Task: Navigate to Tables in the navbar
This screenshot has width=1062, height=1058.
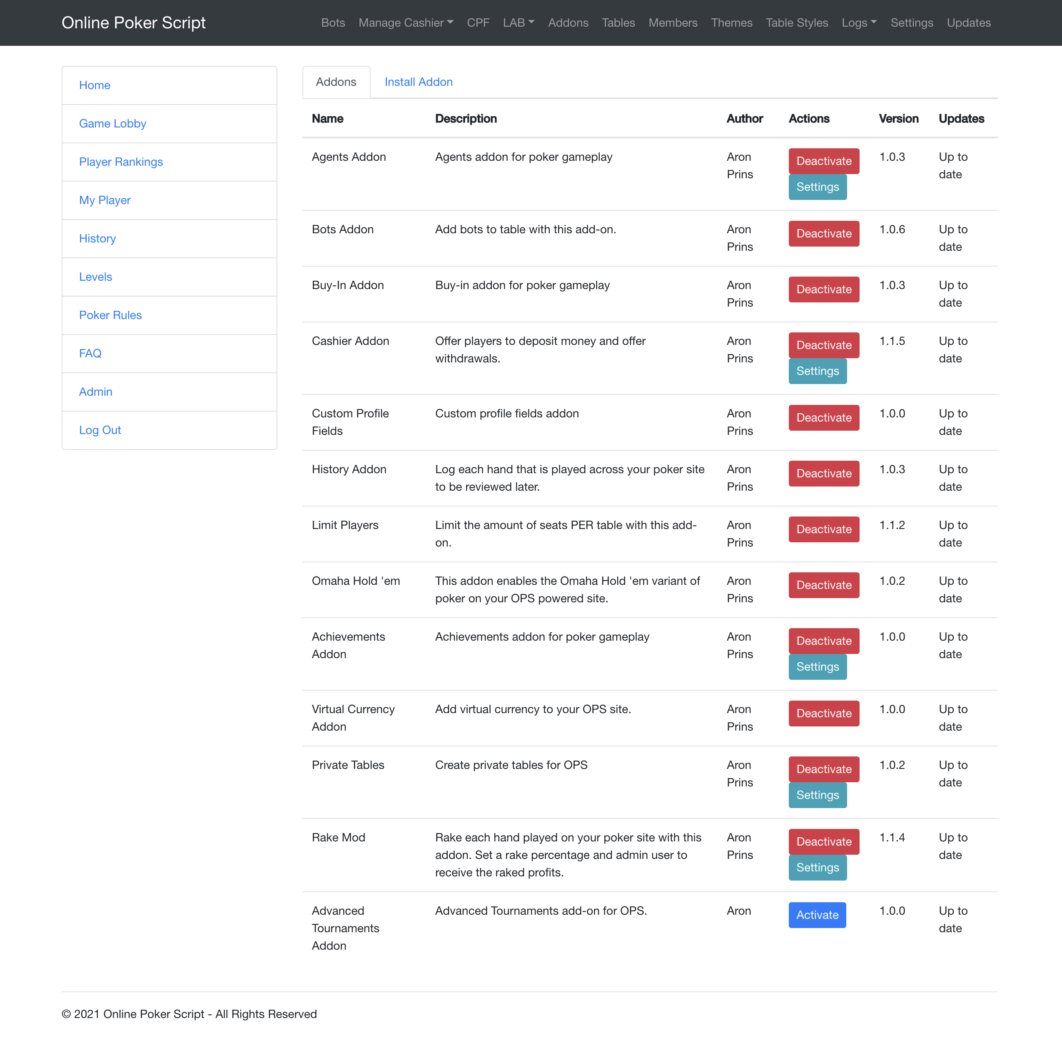Action: pos(618,22)
